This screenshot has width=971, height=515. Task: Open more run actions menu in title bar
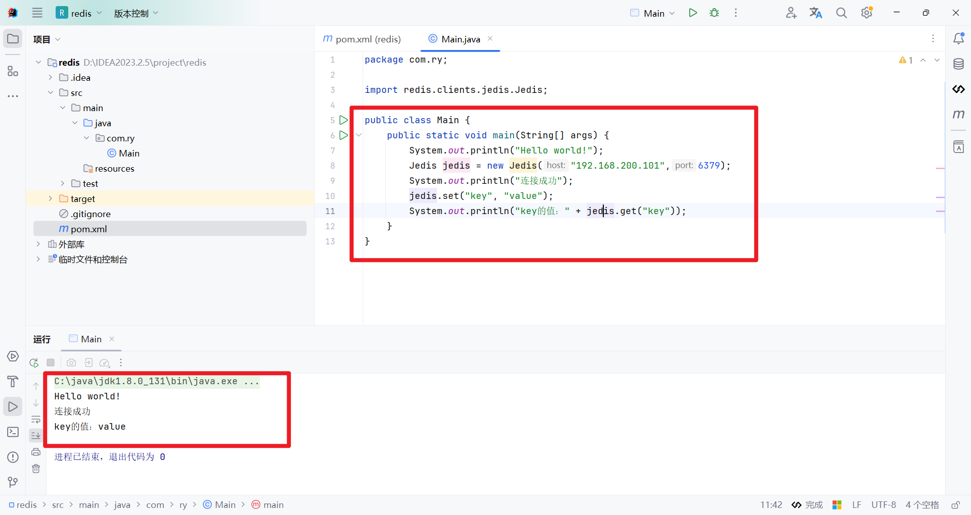click(x=736, y=13)
